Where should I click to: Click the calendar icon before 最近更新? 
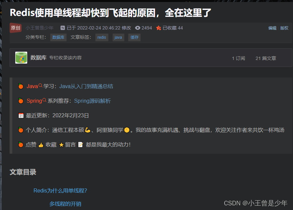point(21,116)
